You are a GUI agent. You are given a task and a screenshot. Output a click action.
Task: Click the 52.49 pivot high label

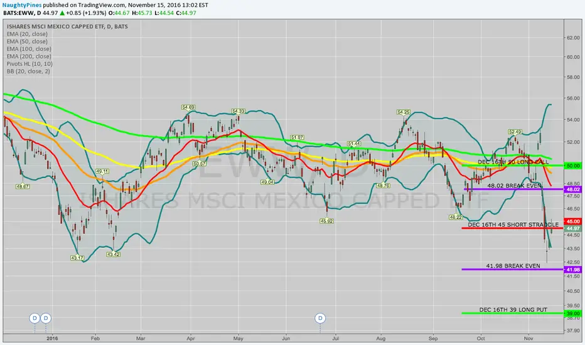(515, 132)
